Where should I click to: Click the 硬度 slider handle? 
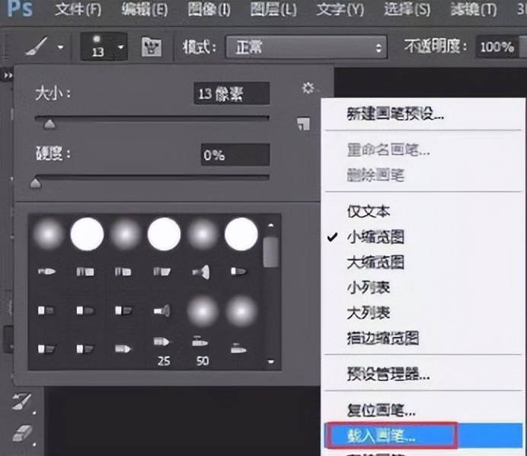(36, 184)
